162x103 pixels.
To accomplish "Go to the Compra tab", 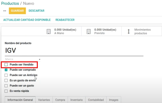I will pos(60,100).
